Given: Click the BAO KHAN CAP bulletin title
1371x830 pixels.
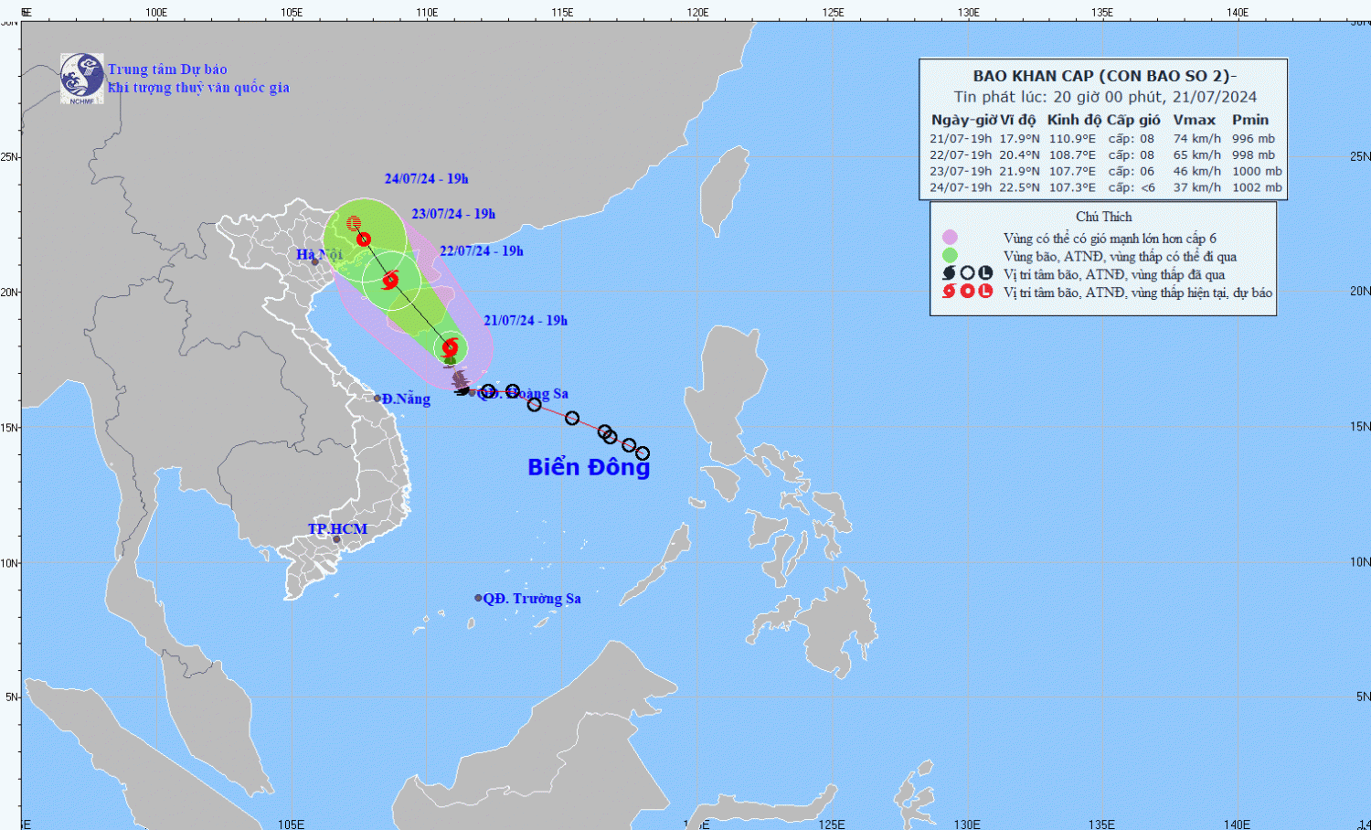Looking at the screenshot, I should pyautogui.click(x=1104, y=76).
